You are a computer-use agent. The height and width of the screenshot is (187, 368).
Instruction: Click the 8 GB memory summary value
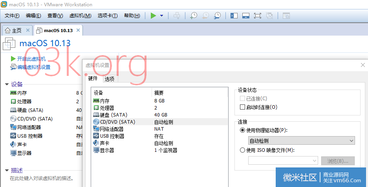[159, 101]
